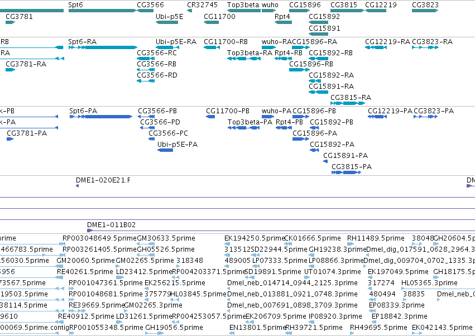Viewport: 475px width, 336px height.
Task: Click the CG15891-PA protein label
Action: pyautogui.click(x=346, y=156)
